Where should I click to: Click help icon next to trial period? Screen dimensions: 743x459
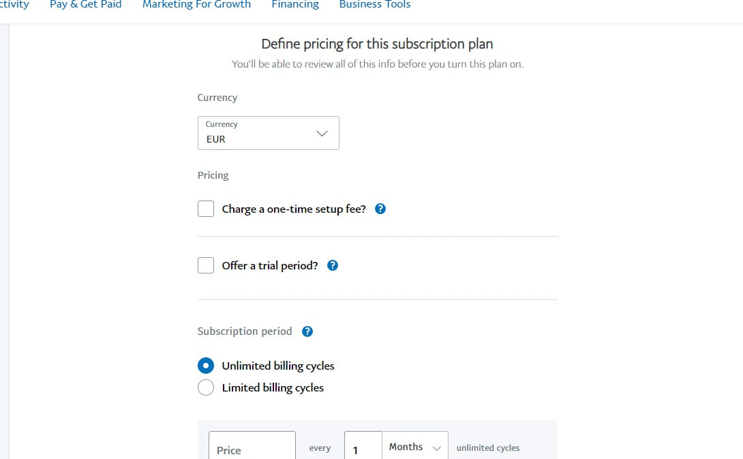(333, 265)
